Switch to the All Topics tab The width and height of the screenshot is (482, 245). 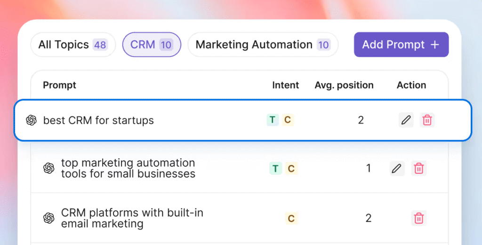click(73, 45)
